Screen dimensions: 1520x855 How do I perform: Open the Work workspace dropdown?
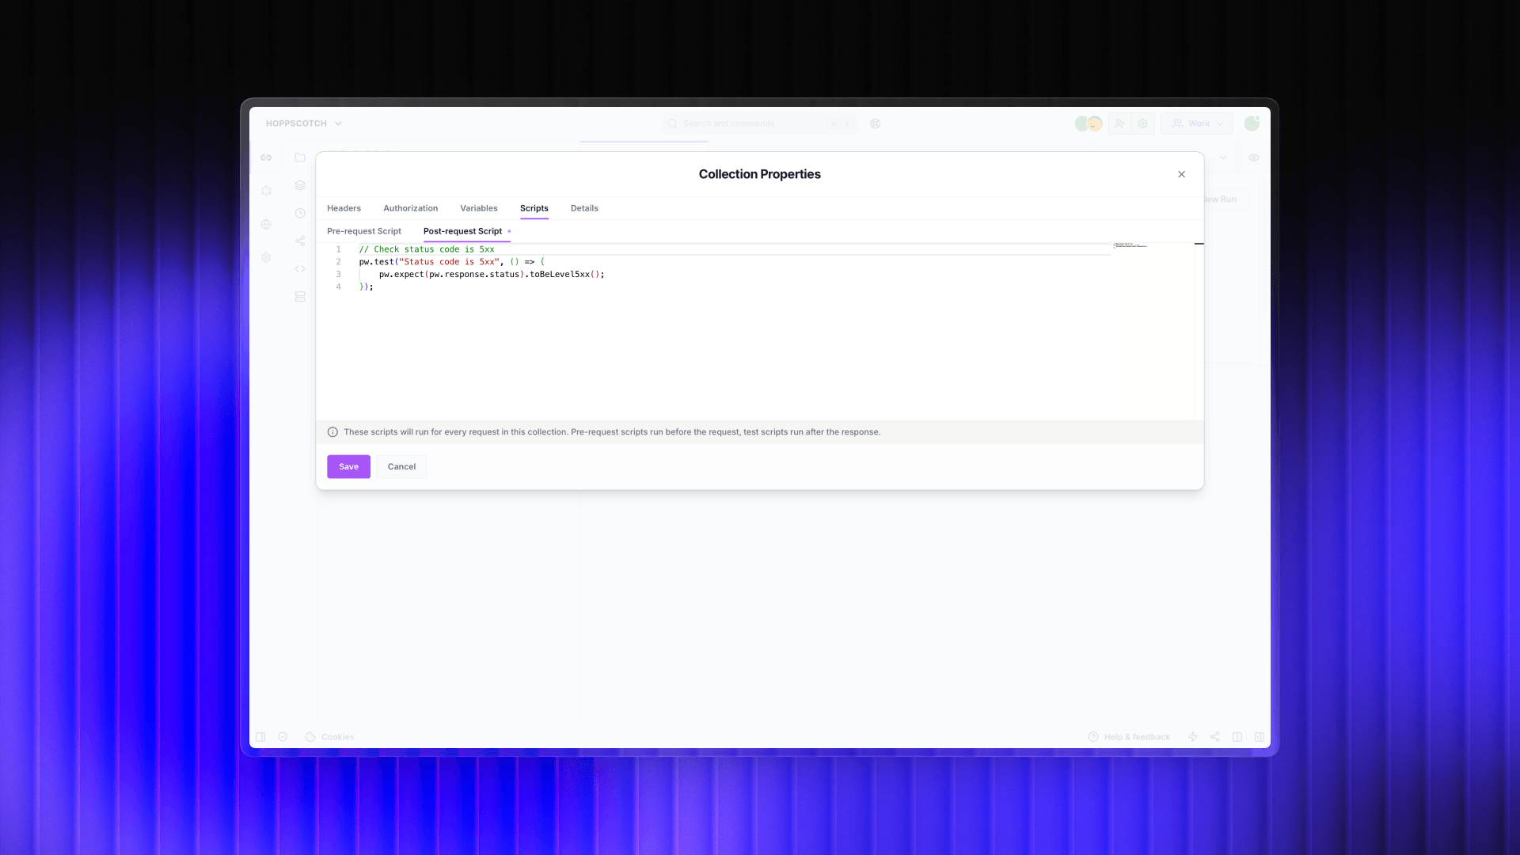(x=1196, y=123)
